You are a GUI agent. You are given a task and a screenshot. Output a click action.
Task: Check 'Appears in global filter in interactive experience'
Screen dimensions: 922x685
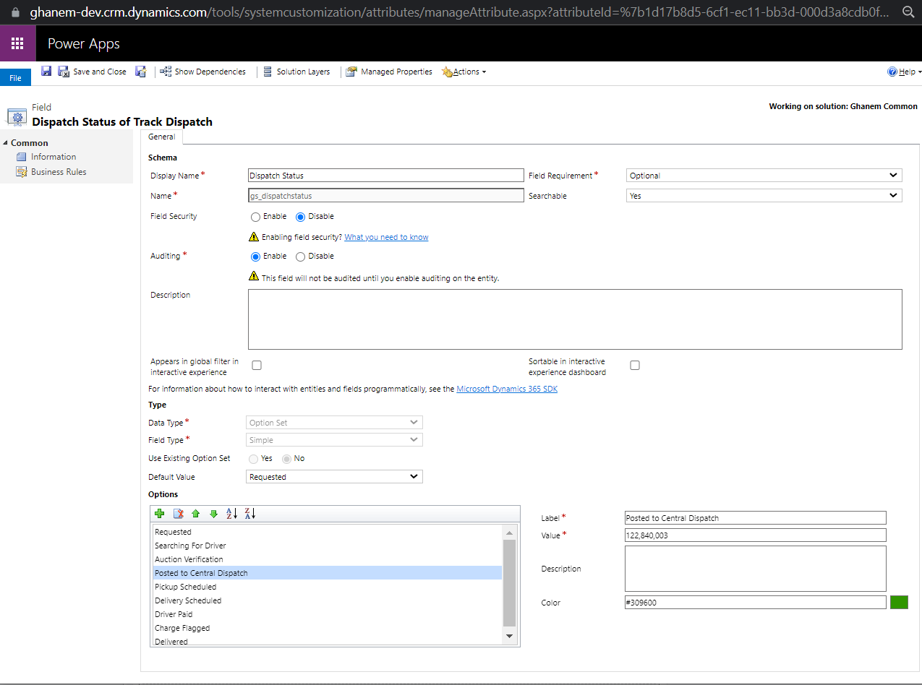click(x=257, y=365)
